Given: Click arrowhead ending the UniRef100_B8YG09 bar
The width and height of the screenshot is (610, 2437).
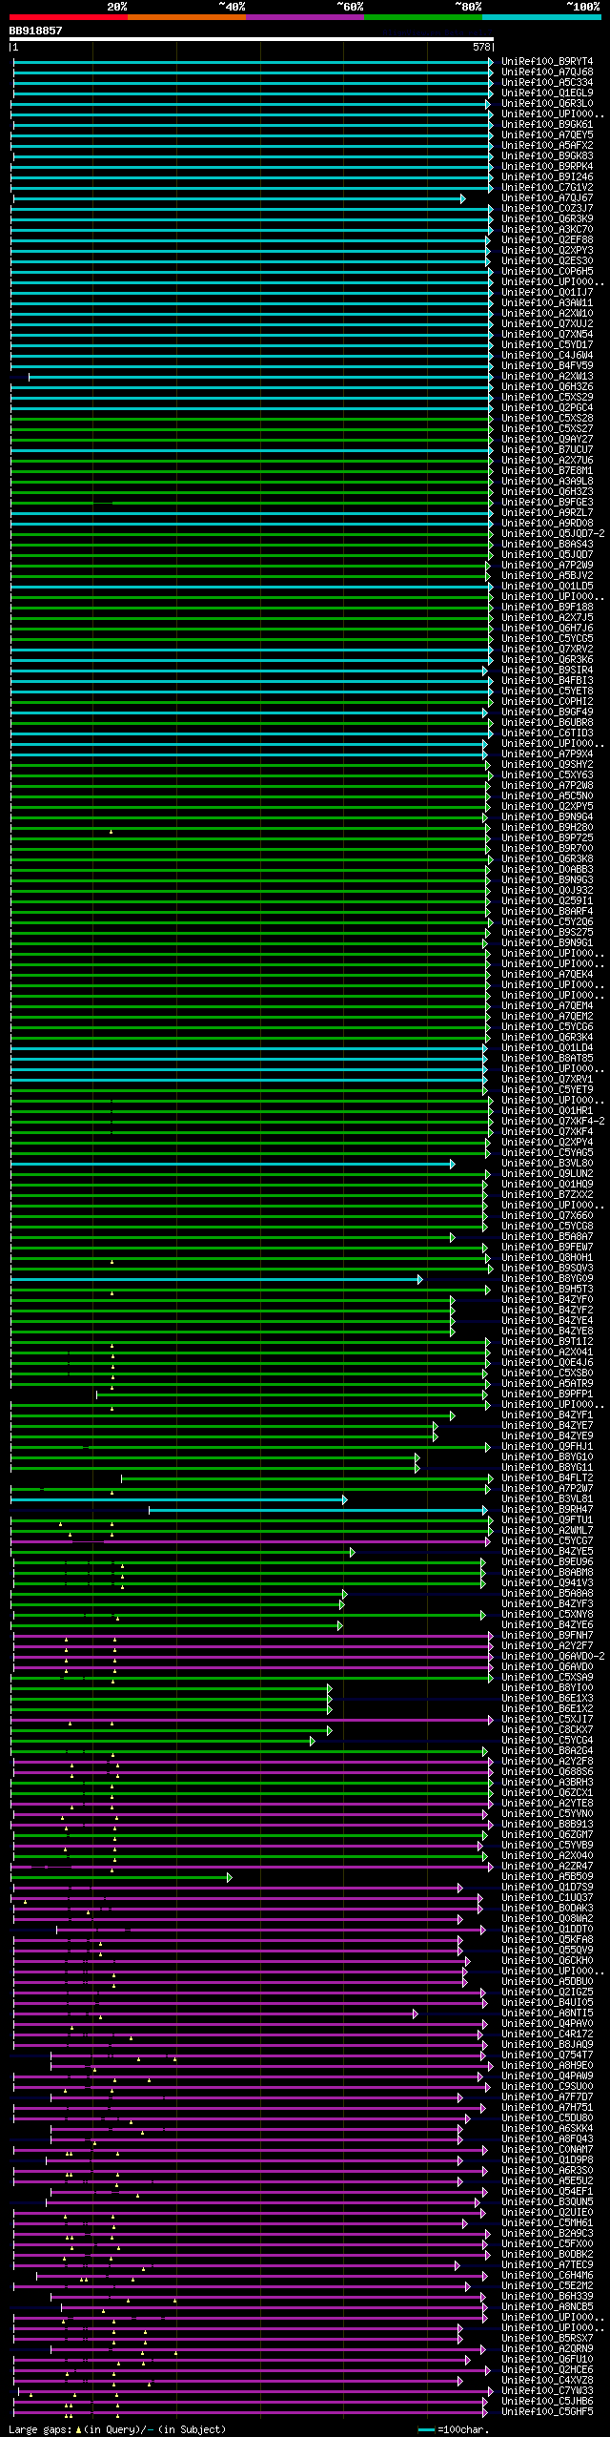Looking at the screenshot, I should 419,1279.
